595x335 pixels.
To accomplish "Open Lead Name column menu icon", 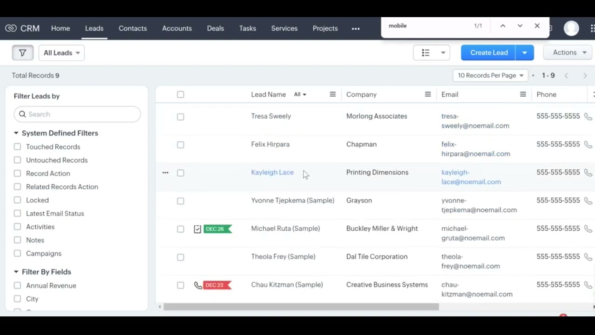I will click(x=332, y=94).
